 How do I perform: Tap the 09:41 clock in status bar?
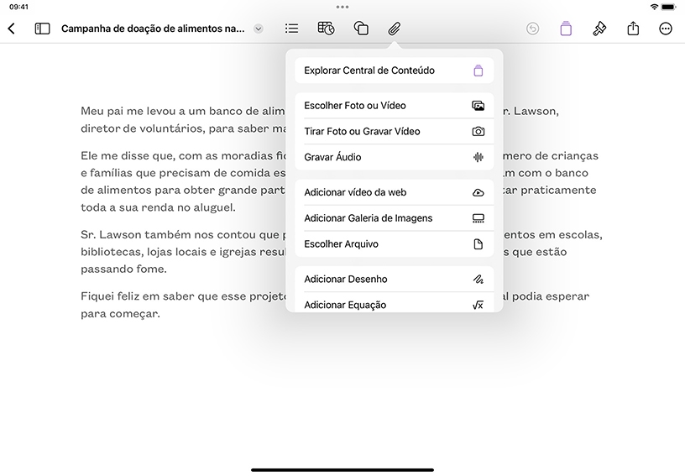[x=18, y=7]
